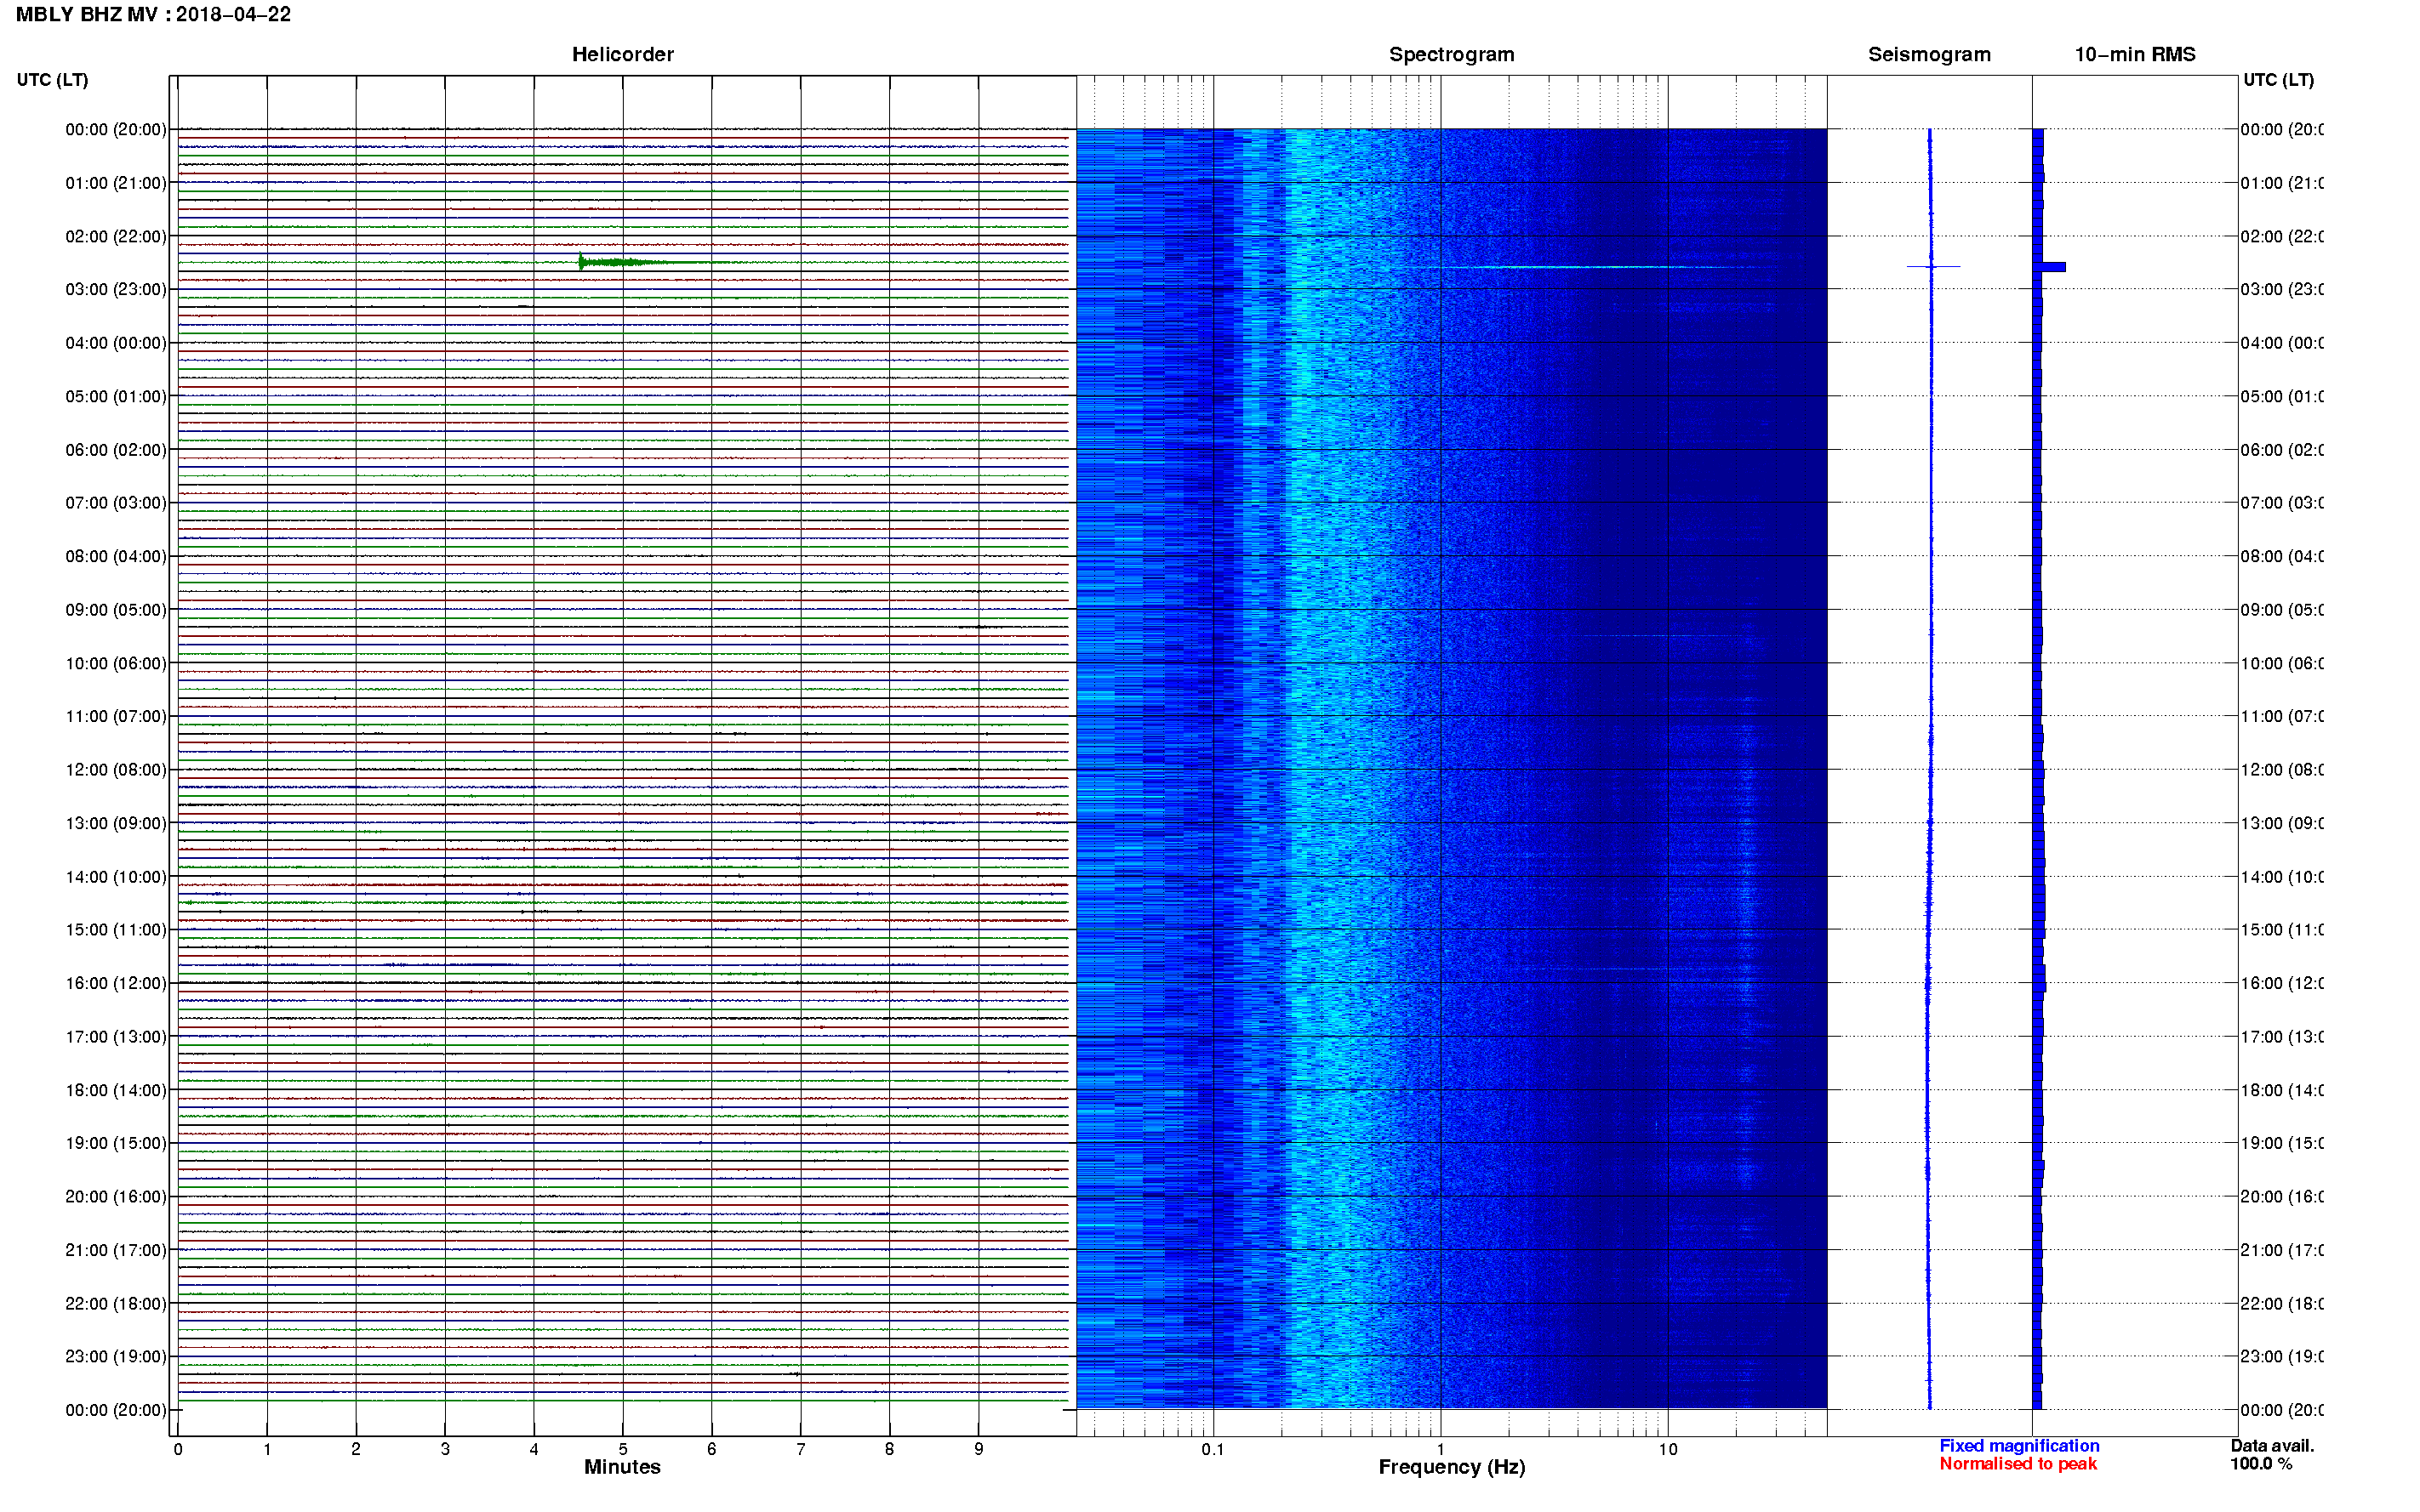Image resolution: width=2420 pixels, height=1512 pixels.
Task: Click the "10-min RMS" panel heading
Action: click(x=2134, y=54)
